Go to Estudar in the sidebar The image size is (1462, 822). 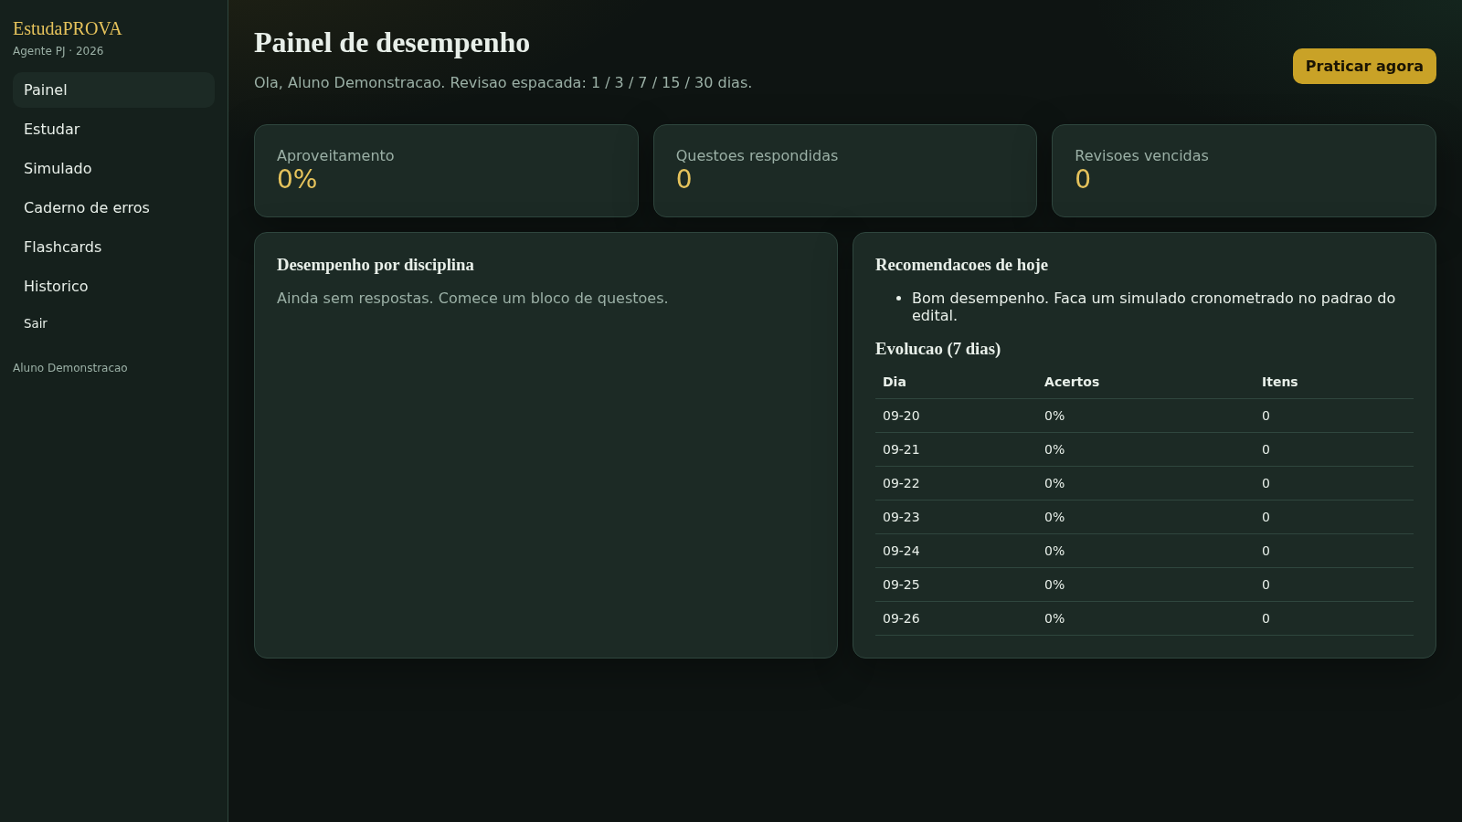113,129
